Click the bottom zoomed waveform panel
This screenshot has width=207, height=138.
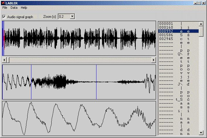[79, 118]
